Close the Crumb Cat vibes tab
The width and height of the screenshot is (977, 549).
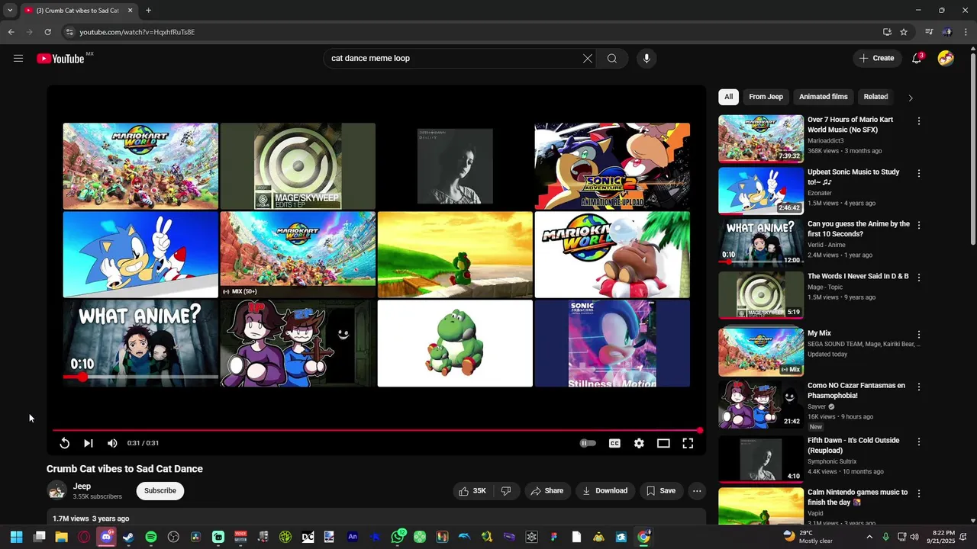(x=130, y=11)
